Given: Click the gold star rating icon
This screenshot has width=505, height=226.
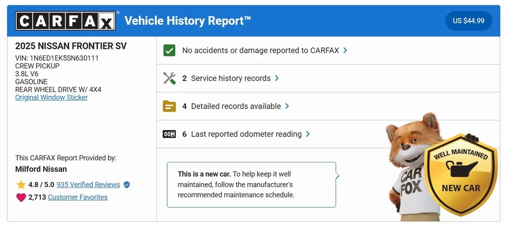Looking at the screenshot, I should [x=21, y=185].
